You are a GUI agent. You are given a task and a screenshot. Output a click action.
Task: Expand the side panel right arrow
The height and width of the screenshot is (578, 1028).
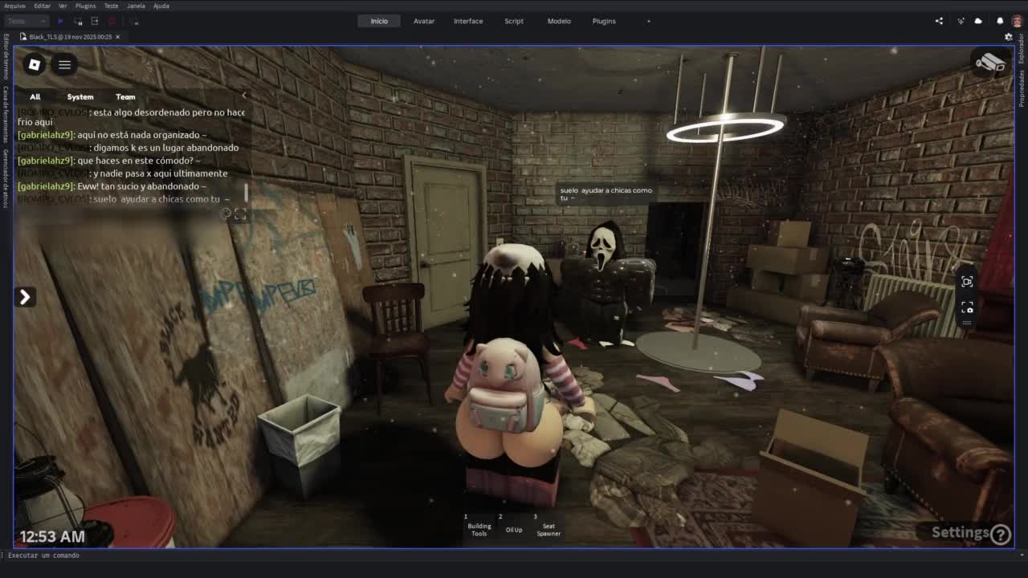click(x=25, y=297)
